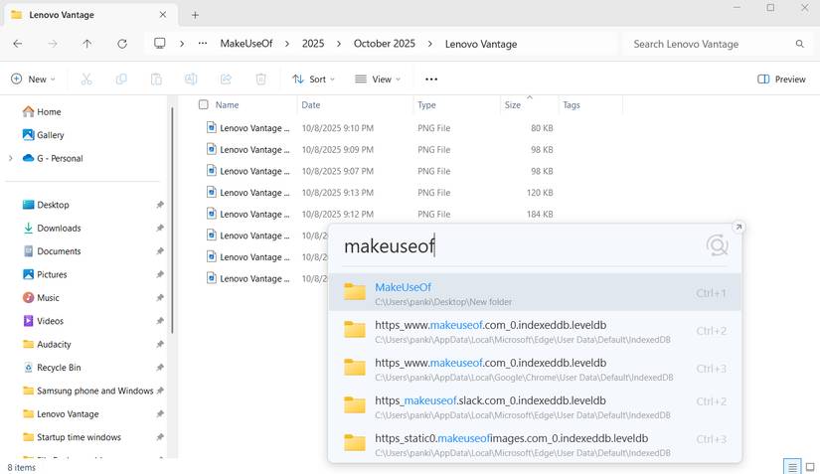Select MakeUseOf folder result on Desktop\New folder

(535, 293)
